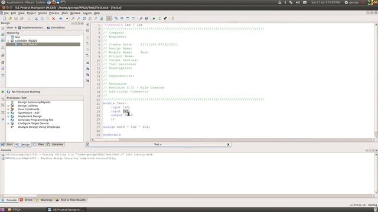Click the document icon left of Test.v tab

[x=87, y=144]
